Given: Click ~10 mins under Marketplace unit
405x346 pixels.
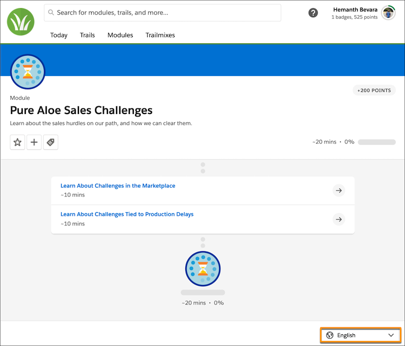Looking at the screenshot, I should click(72, 195).
